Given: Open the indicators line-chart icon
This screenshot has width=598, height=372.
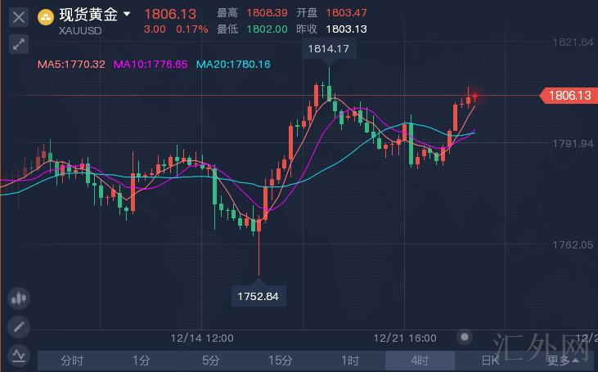Looking at the screenshot, I should click(x=18, y=356).
